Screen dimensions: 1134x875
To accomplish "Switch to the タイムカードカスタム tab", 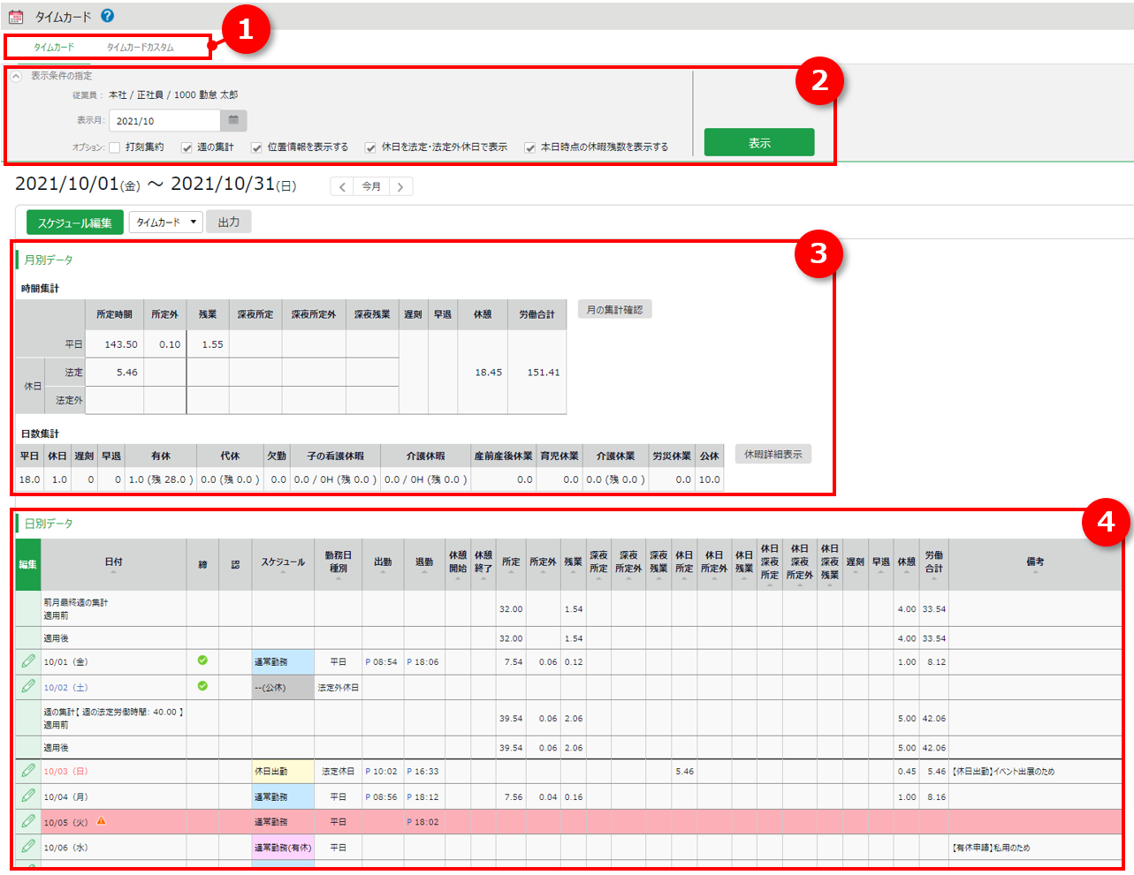I will [140, 48].
